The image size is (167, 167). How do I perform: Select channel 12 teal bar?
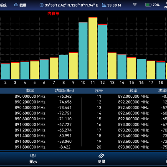(x=103, y=52)
